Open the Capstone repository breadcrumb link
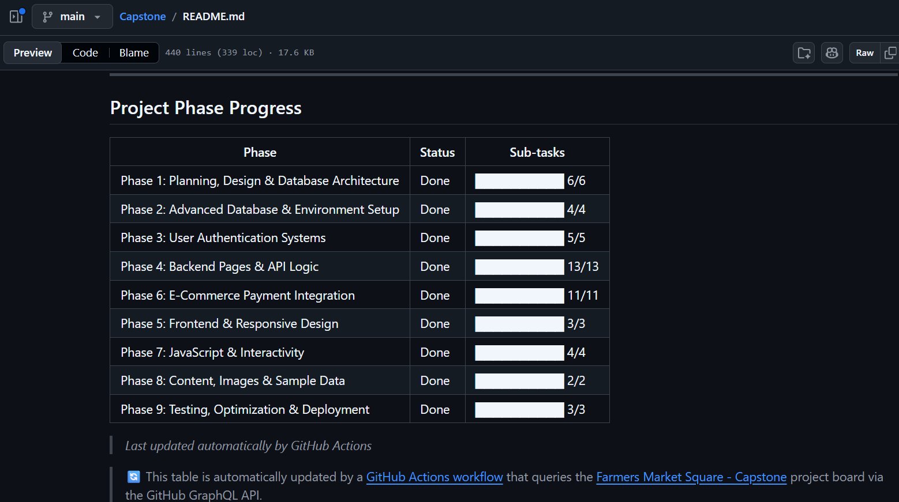 click(x=143, y=17)
